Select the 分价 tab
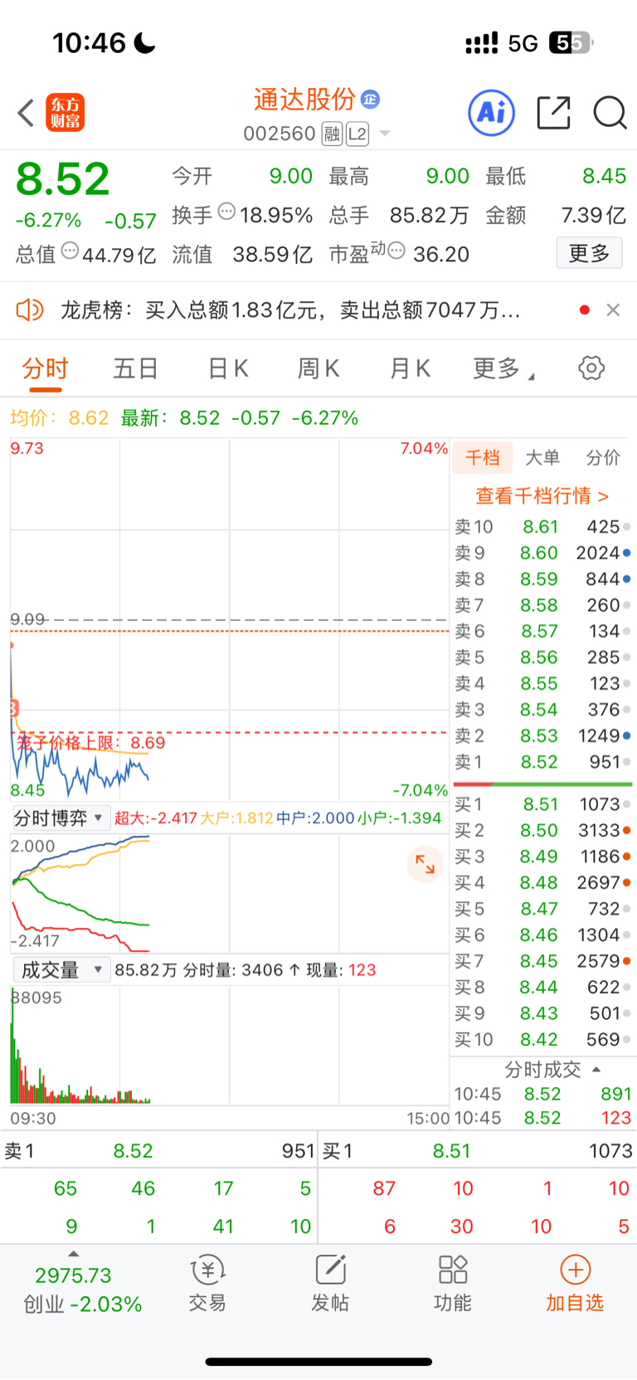The height and width of the screenshot is (1380, 637). [x=603, y=457]
